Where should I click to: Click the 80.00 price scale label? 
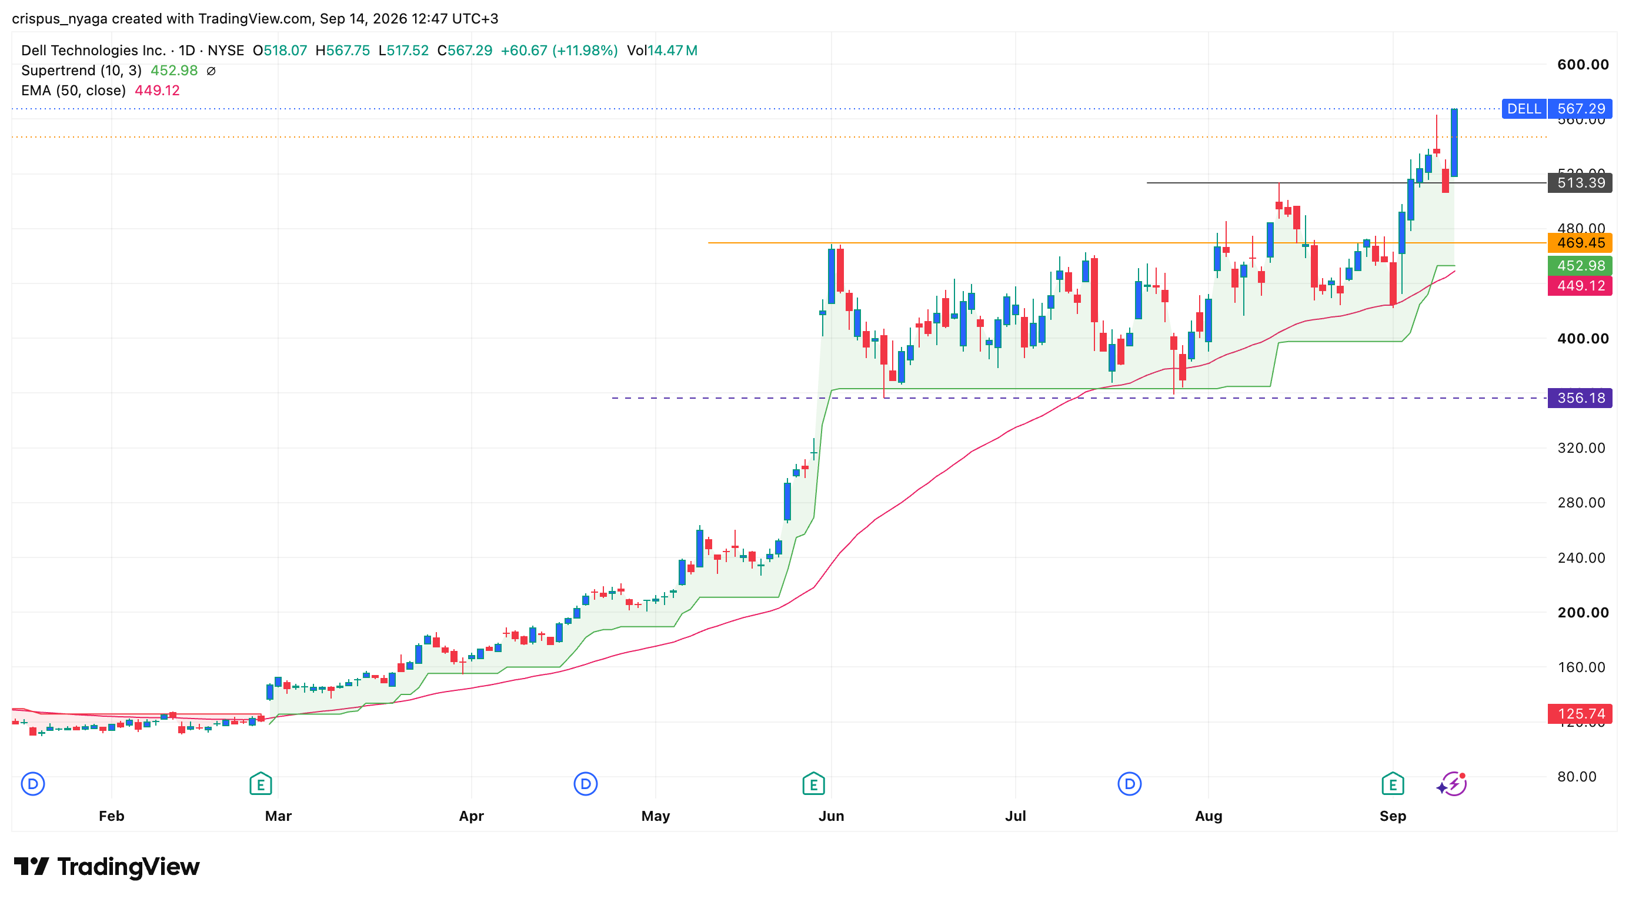tap(1577, 777)
